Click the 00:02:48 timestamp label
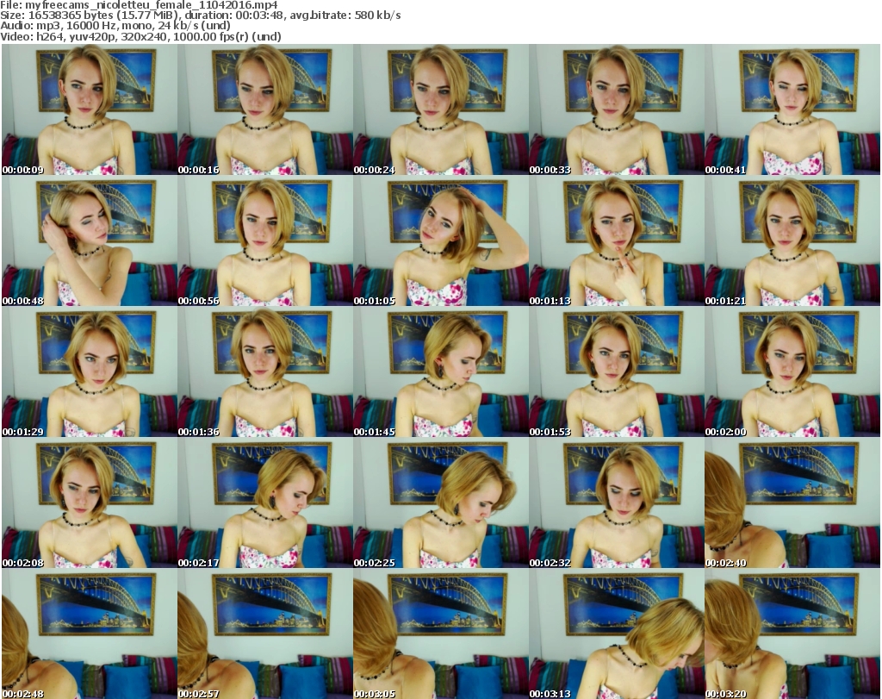The width and height of the screenshot is (882, 699). click(23, 693)
